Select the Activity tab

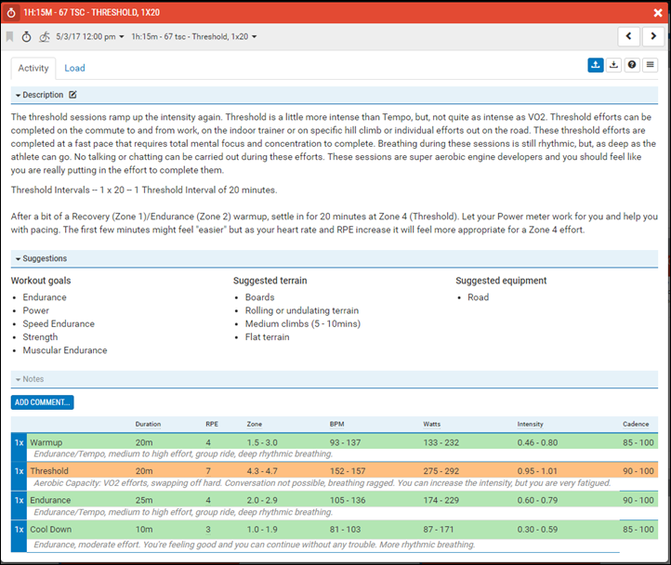[x=33, y=68]
